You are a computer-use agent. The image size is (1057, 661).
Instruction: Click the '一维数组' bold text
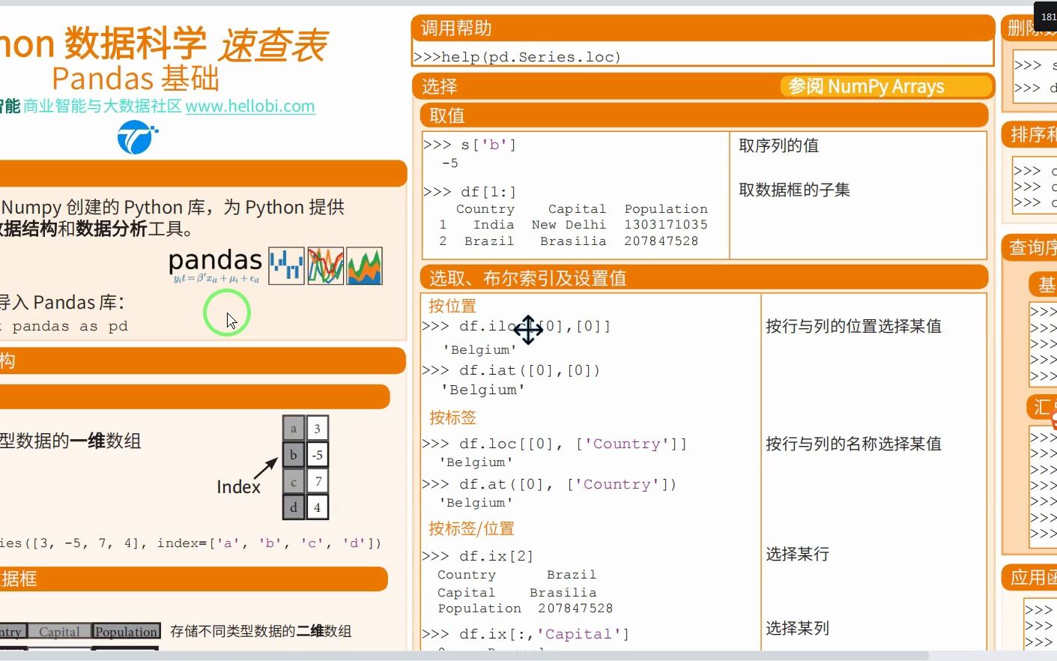point(106,441)
